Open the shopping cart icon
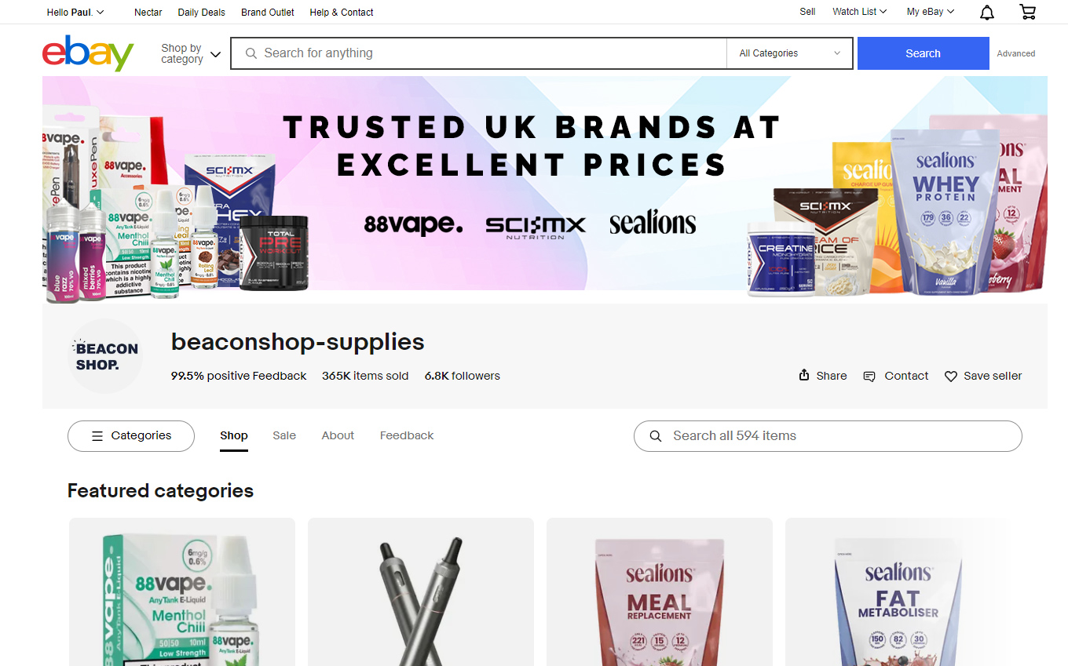This screenshot has height=666, width=1068. tap(1027, 12)
